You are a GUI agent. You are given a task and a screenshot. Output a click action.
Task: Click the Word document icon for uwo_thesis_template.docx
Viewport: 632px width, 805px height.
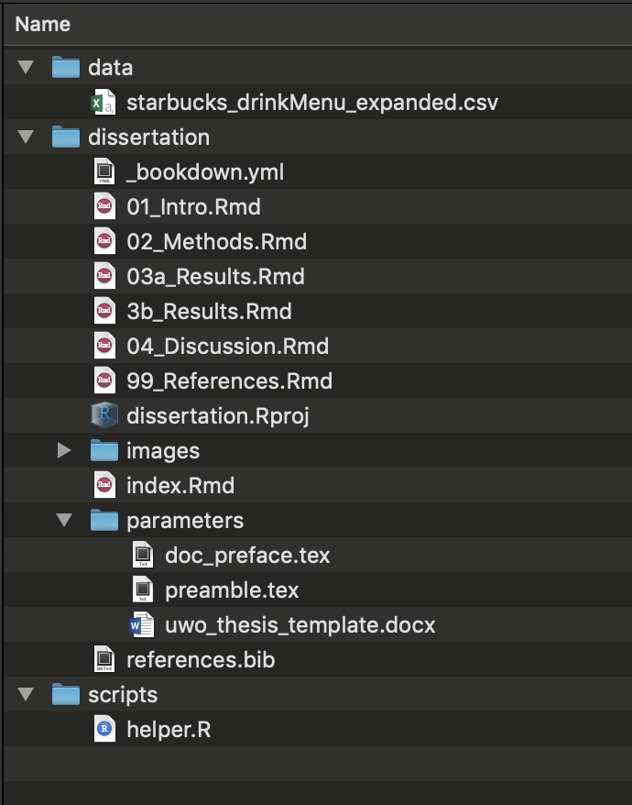(x=143, y=624)
